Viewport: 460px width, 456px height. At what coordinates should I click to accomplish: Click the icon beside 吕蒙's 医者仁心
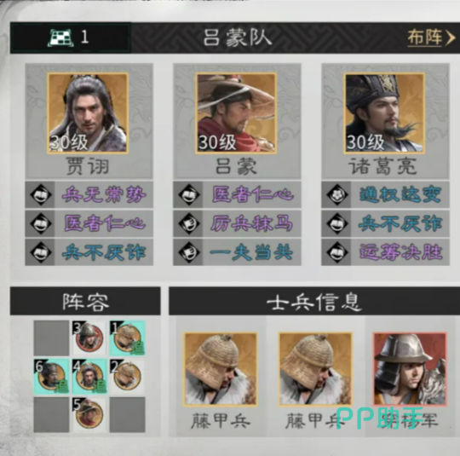(188, 194)
